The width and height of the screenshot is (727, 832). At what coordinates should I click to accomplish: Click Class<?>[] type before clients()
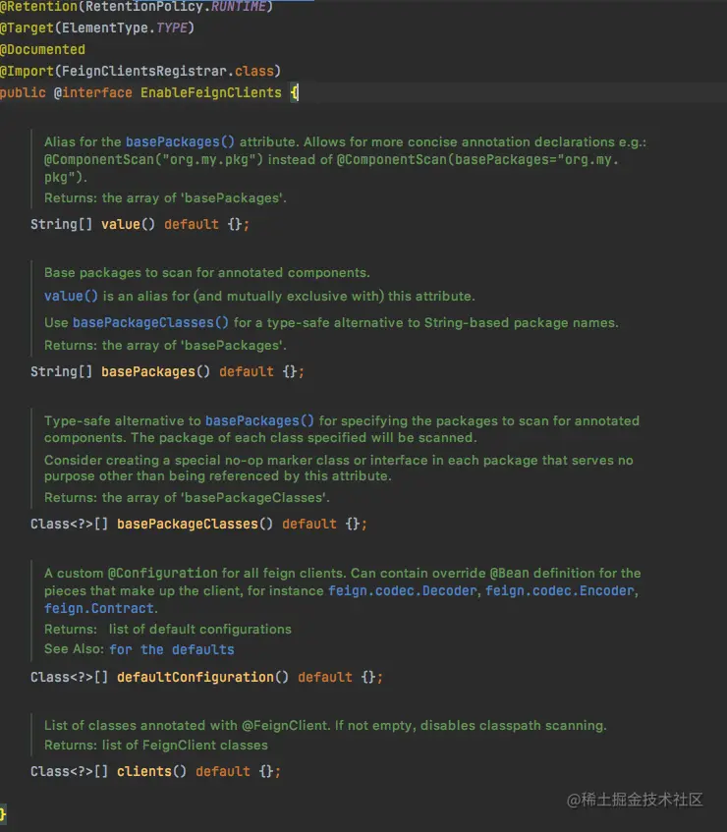69,771
